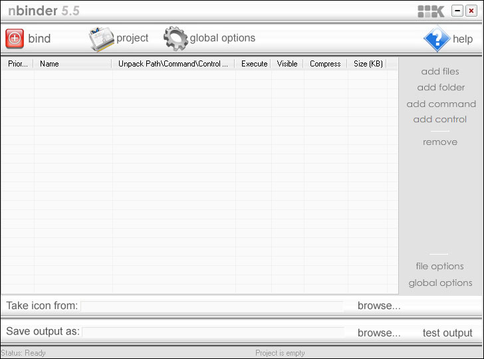This screenshot has height=359, width=484.
Task: Choose add command in side panel
Action: click(x=441, y=104)
